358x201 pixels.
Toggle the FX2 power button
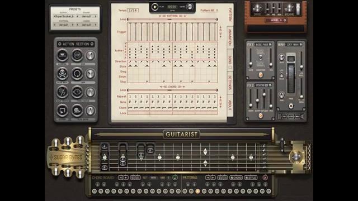(x=260, y=116)
